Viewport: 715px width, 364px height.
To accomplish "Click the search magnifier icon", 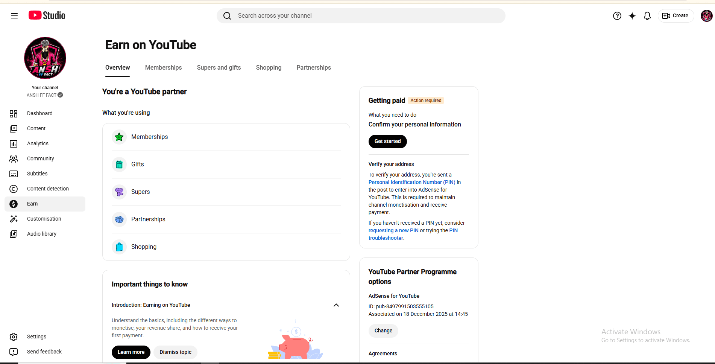I will pyautogui.click(x=227, y=16).
